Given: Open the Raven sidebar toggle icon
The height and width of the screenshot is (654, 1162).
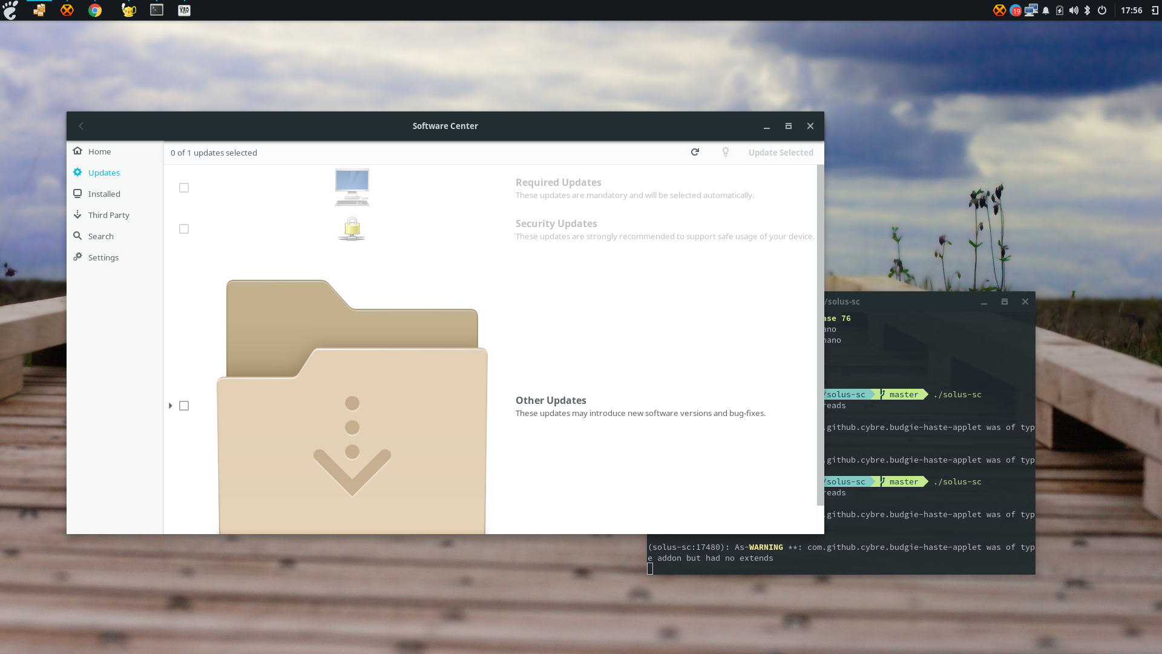Looking at the screenshot, I should [1155, 10].
